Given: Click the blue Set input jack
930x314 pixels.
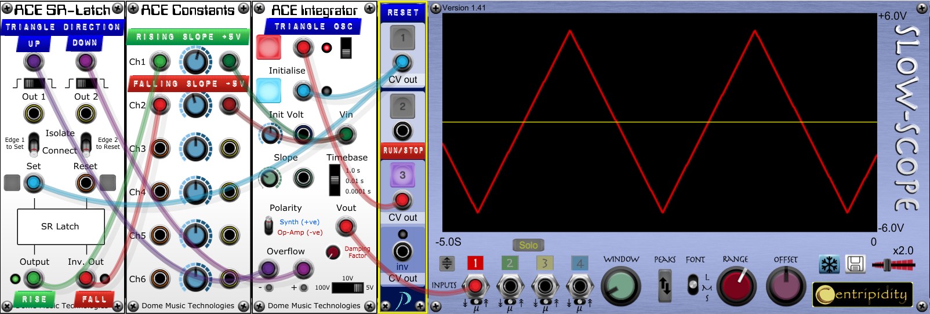Looking at the screenshot, I should click(x=34, y=183).
